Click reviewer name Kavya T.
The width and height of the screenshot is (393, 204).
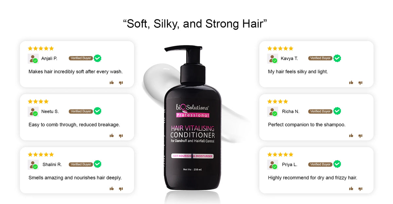289,58
